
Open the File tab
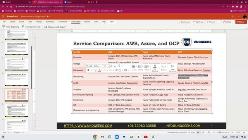[x=4, y=22]
